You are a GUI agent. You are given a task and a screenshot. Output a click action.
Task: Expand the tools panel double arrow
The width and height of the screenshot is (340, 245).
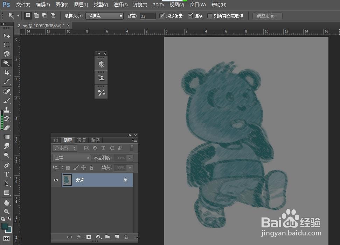(x=3, y=24)
